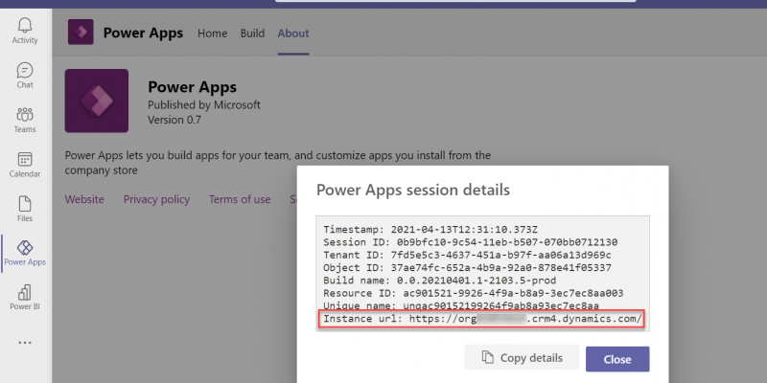Go to Teams in the sidebar

[x=25, y=121]
